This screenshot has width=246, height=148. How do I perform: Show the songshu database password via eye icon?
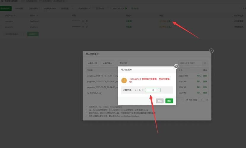83,21
